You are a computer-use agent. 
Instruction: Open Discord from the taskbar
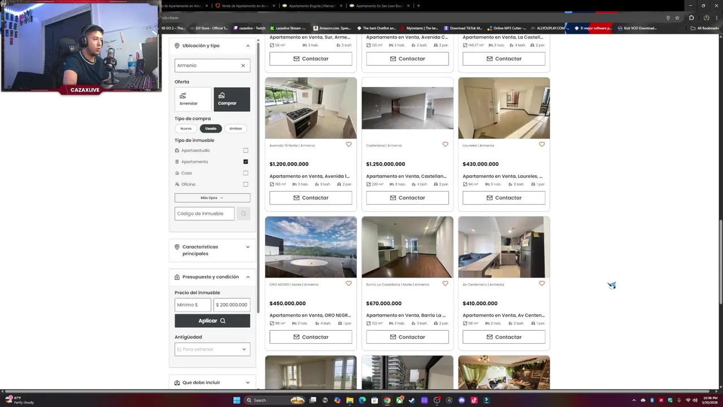coord(461,400)
